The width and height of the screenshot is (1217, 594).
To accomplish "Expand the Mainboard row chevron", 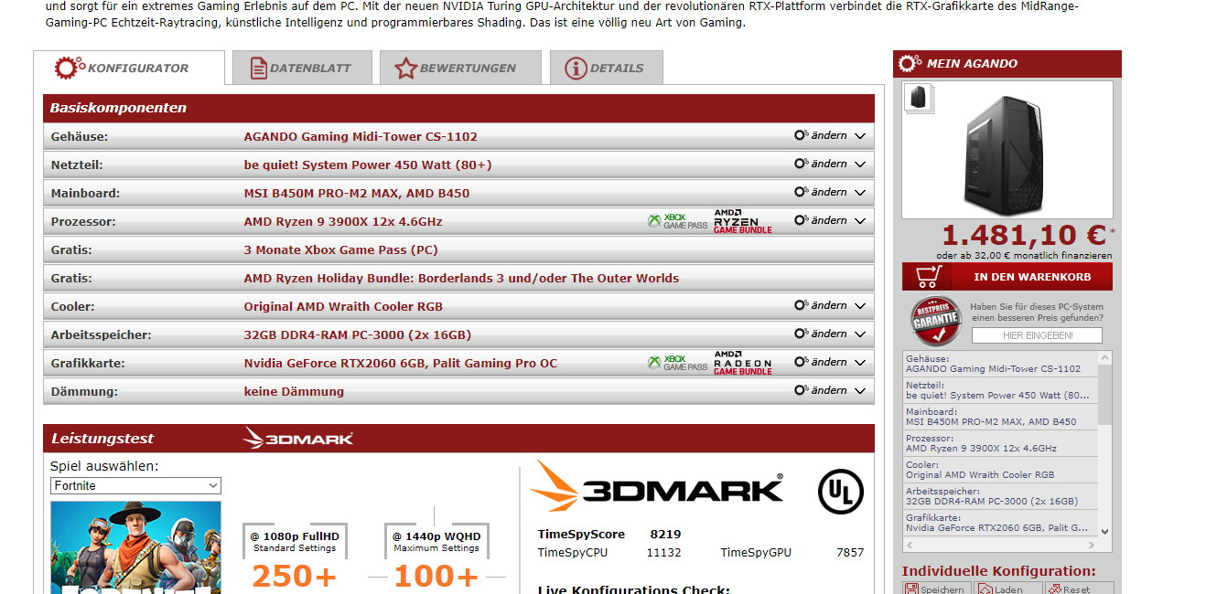I will 859,193.
